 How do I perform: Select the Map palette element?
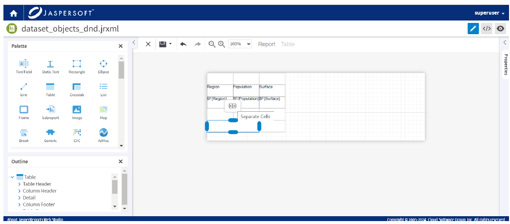click(103, 112)
